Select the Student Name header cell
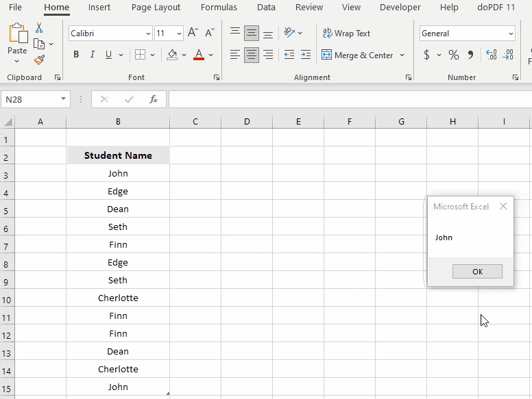This screenshot has width=532, height=399. 118,155
